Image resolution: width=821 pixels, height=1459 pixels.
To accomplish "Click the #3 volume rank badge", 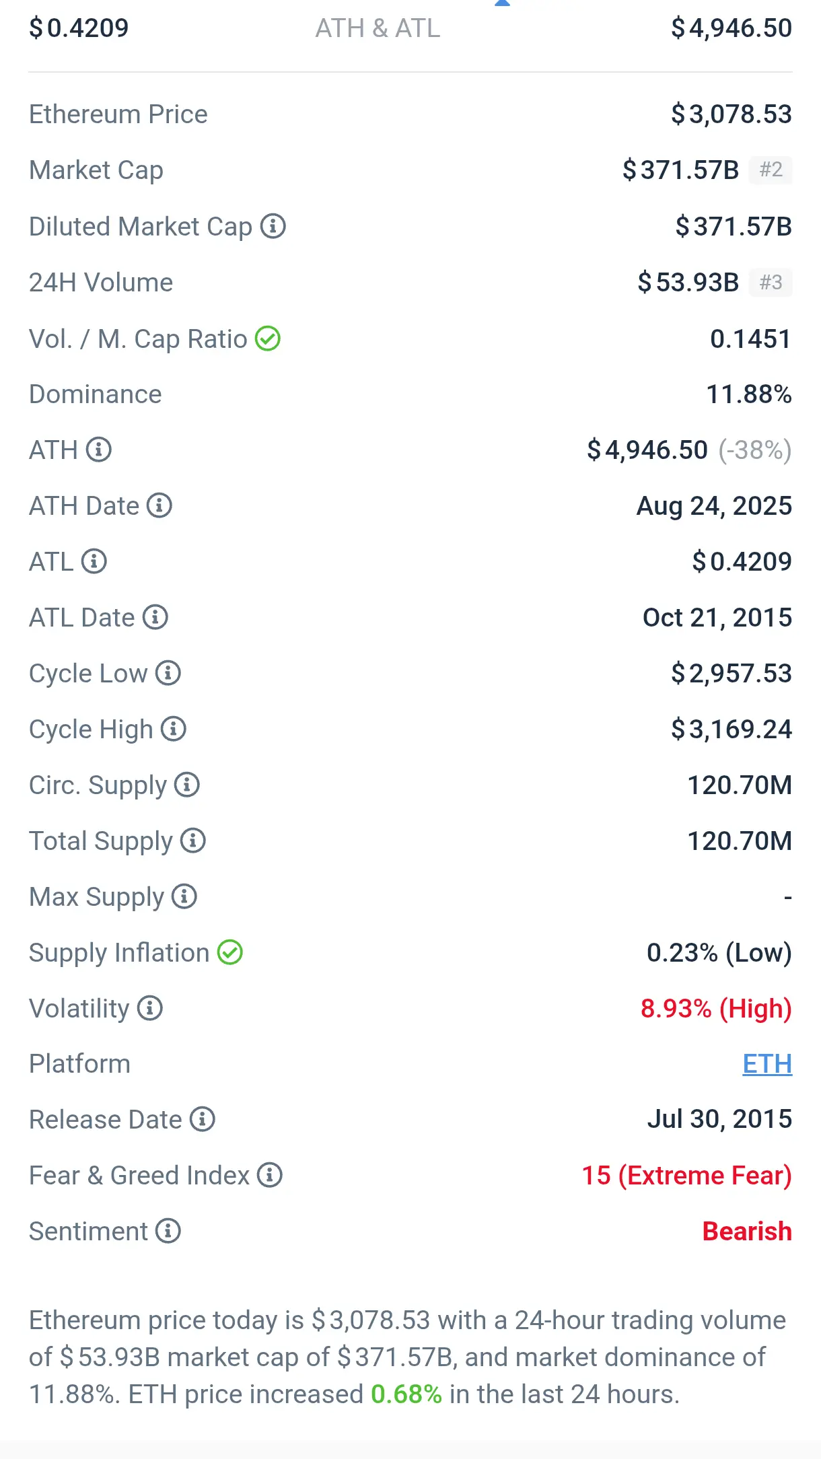I will [x=771, y=282].
